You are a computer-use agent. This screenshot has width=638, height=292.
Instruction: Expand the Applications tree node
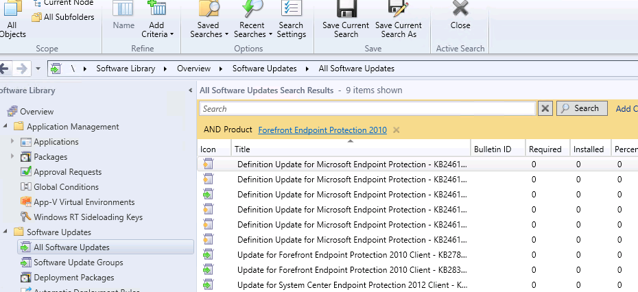coord(12,142)
